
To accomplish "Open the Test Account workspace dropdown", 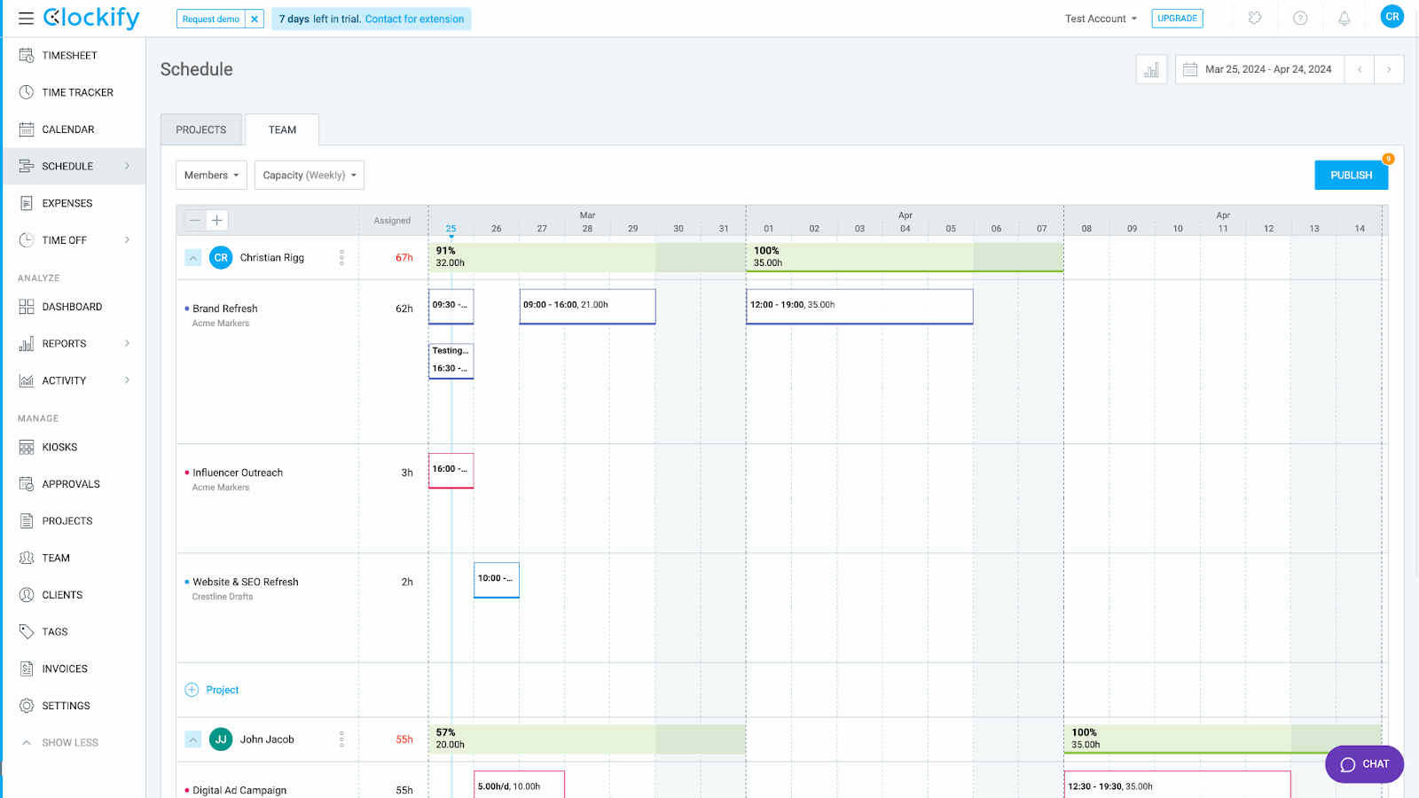I will point(1100,18).
